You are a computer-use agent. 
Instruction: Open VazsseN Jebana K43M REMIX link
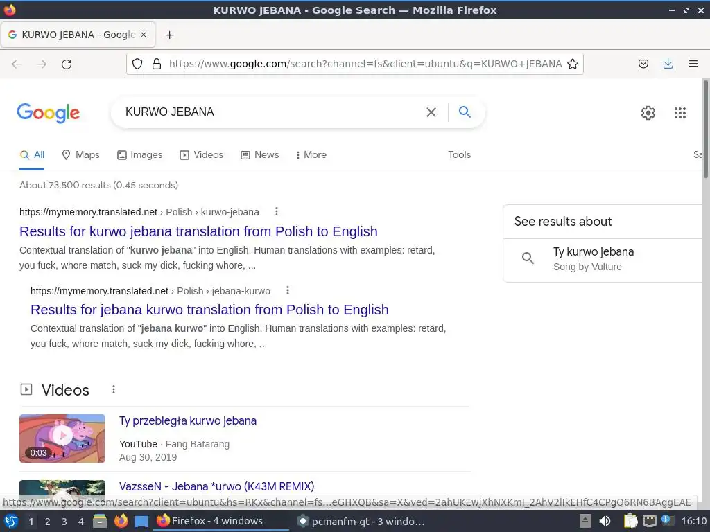pos(216,486)
